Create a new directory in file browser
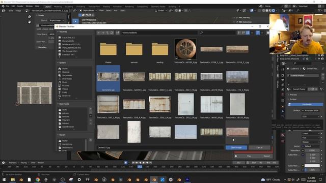This screenshot has width=326, height=183. click(x=118, y=33)
